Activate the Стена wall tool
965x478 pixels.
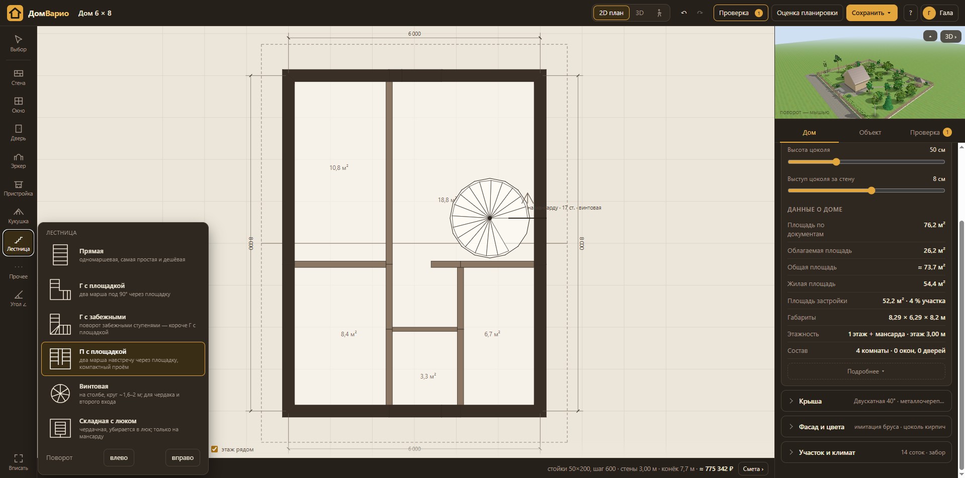[x=18, y=77]
